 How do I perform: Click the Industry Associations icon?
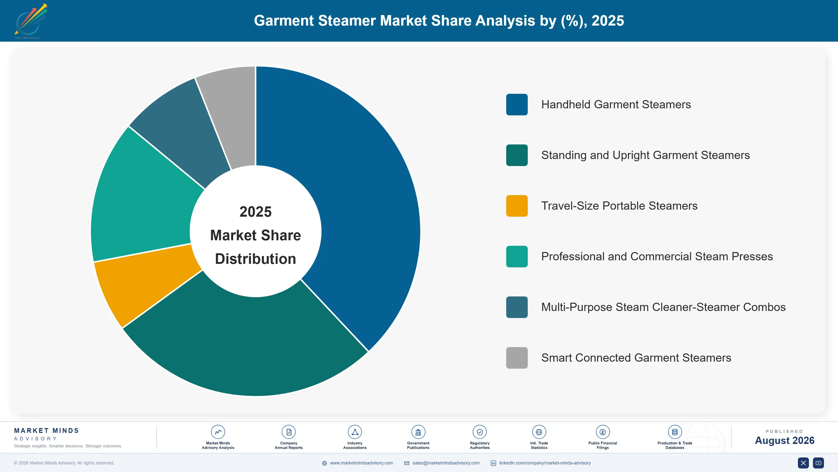[x=355, y=432]
